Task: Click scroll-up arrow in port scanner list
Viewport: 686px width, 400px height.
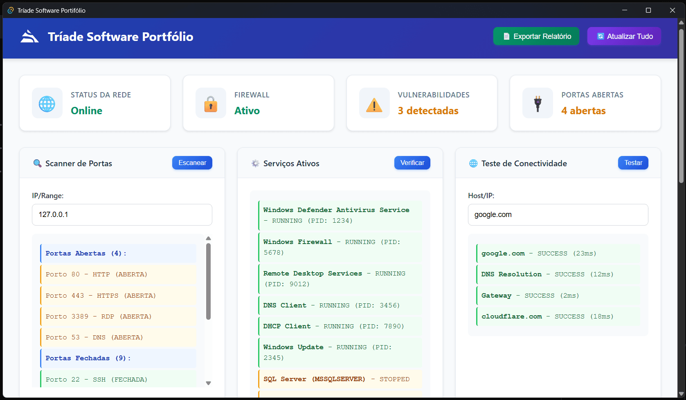Action: click(x=208, y=238)
